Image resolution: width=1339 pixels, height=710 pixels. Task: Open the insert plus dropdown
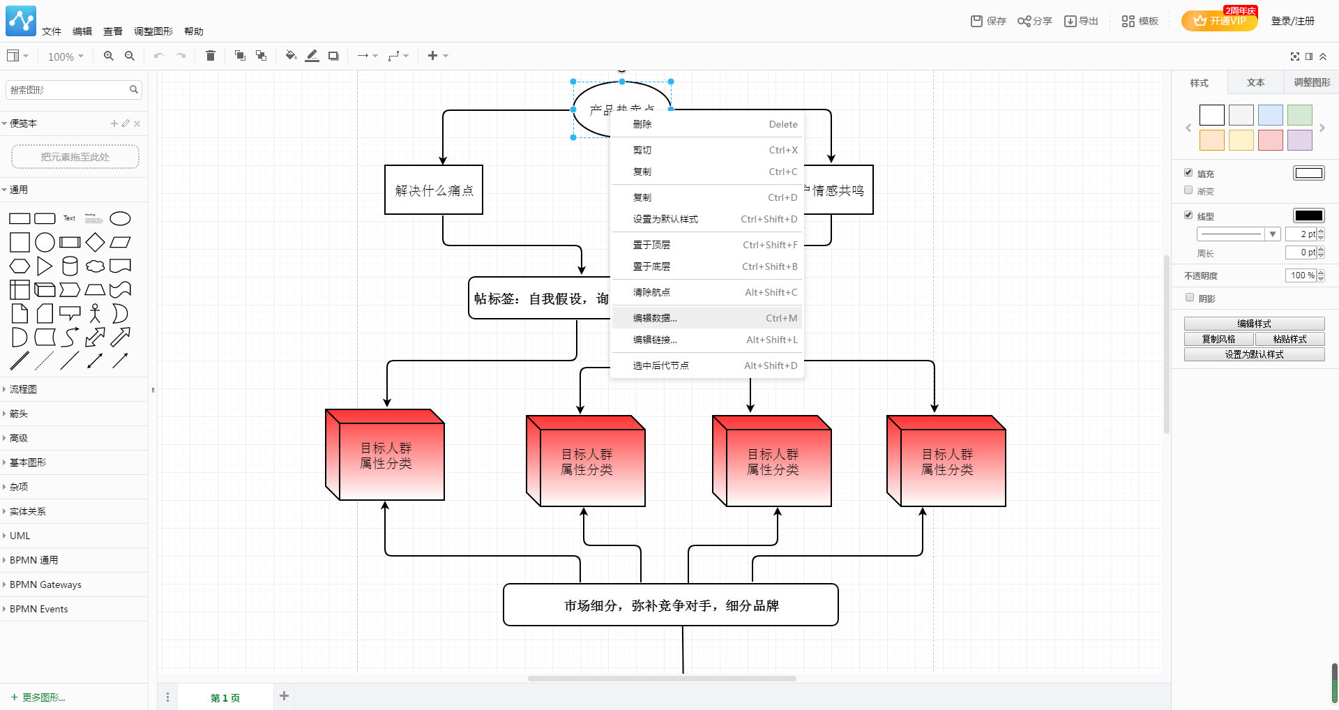pos(438,56)
